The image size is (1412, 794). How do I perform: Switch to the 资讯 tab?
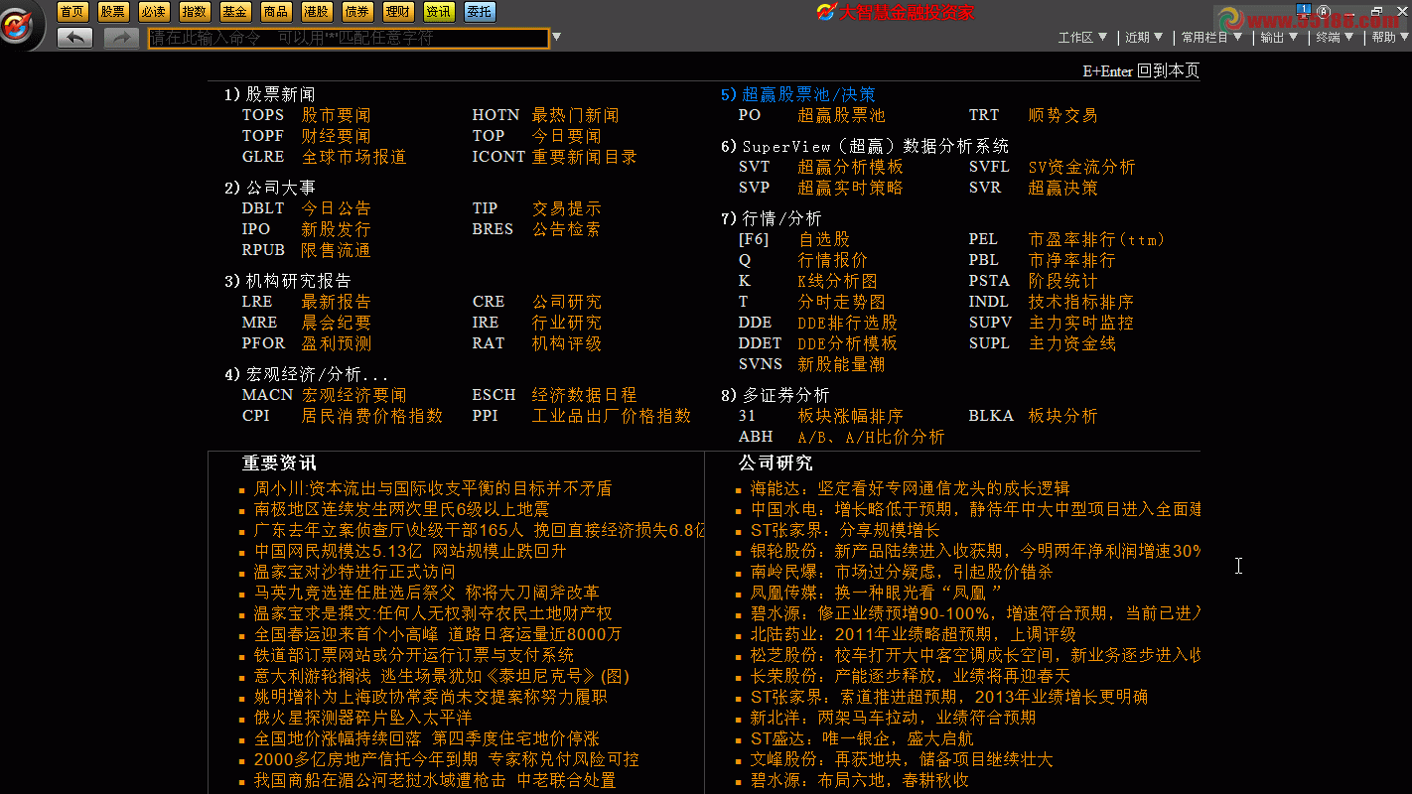(x=439, y=12)
